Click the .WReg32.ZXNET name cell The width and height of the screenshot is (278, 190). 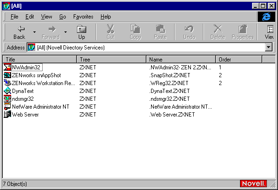169,83
